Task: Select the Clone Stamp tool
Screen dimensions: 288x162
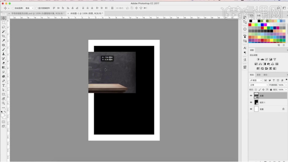Action: pyautogui.click(x=4, y=54)
